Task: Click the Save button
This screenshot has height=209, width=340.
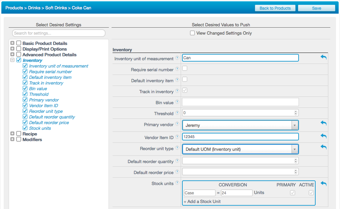Action: (316, 8)
